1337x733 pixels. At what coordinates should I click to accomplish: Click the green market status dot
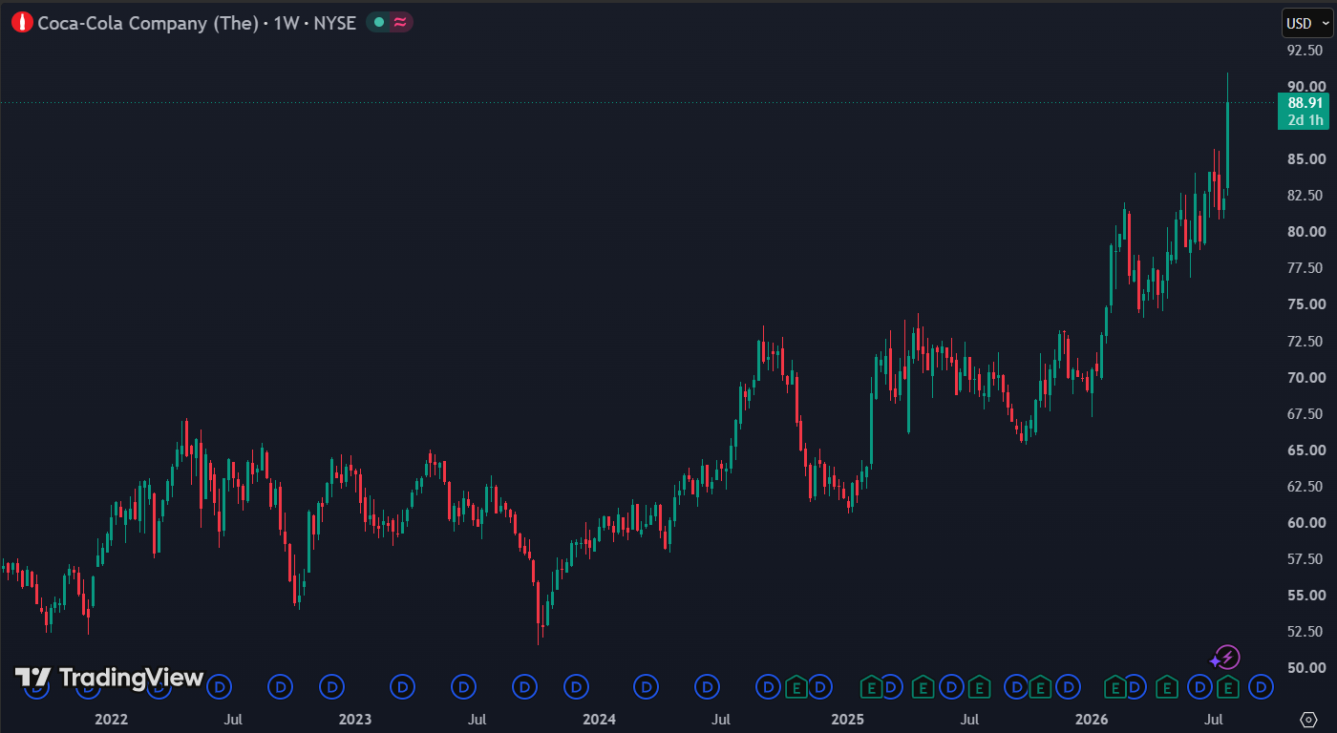(379, 22)
